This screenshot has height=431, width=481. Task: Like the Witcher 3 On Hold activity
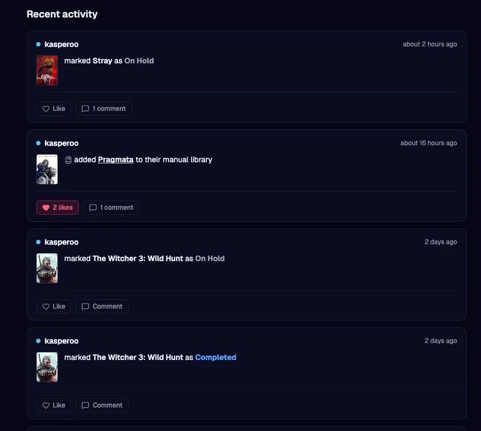[54, 306]
